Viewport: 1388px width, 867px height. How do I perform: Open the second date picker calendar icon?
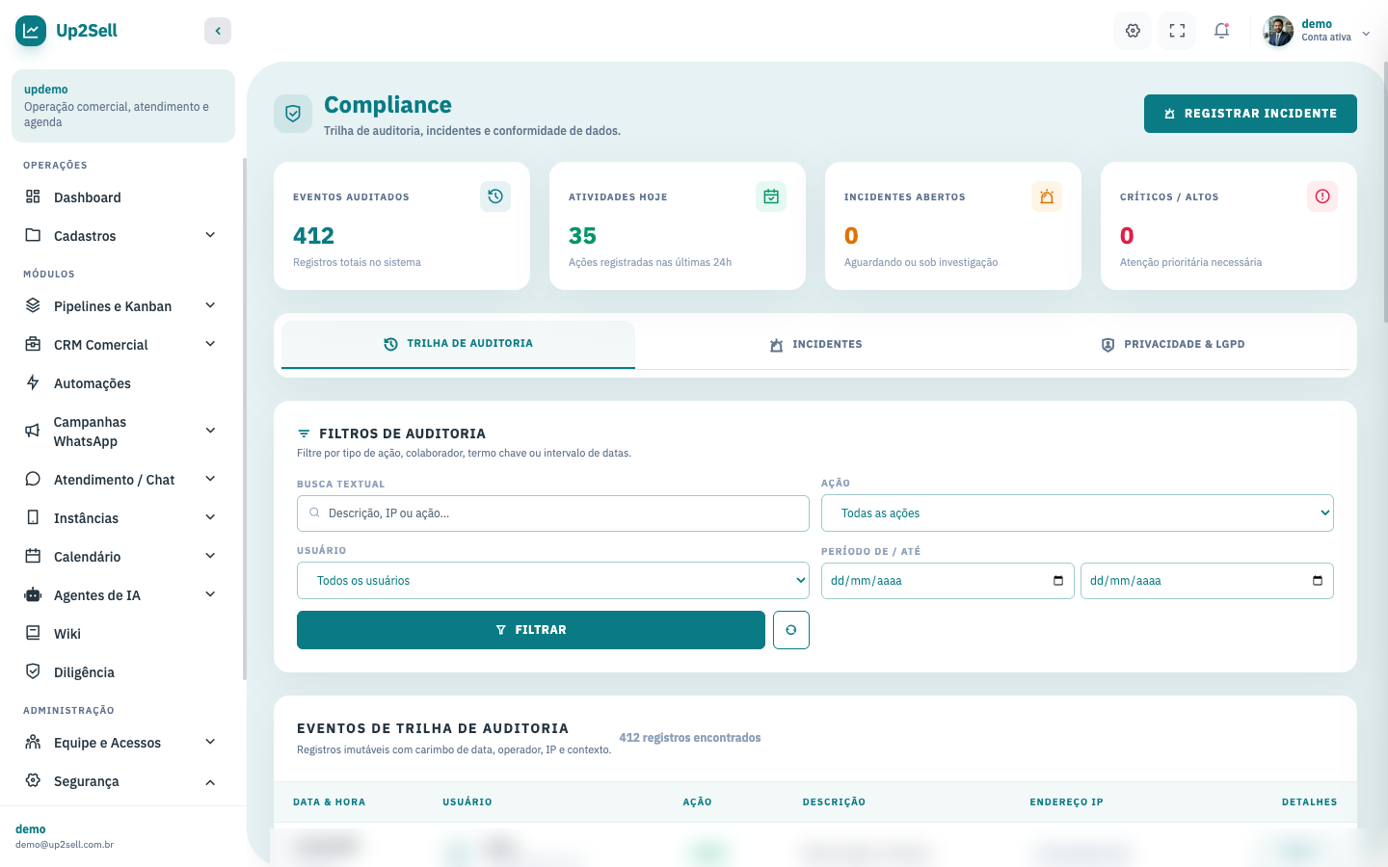1318,581
